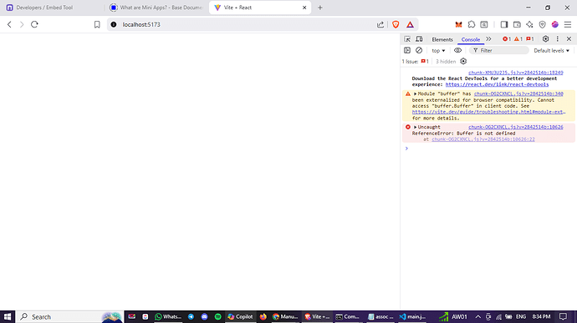Open DevTools settings gear
The image size is (577, 323).
tap(546, 39)
